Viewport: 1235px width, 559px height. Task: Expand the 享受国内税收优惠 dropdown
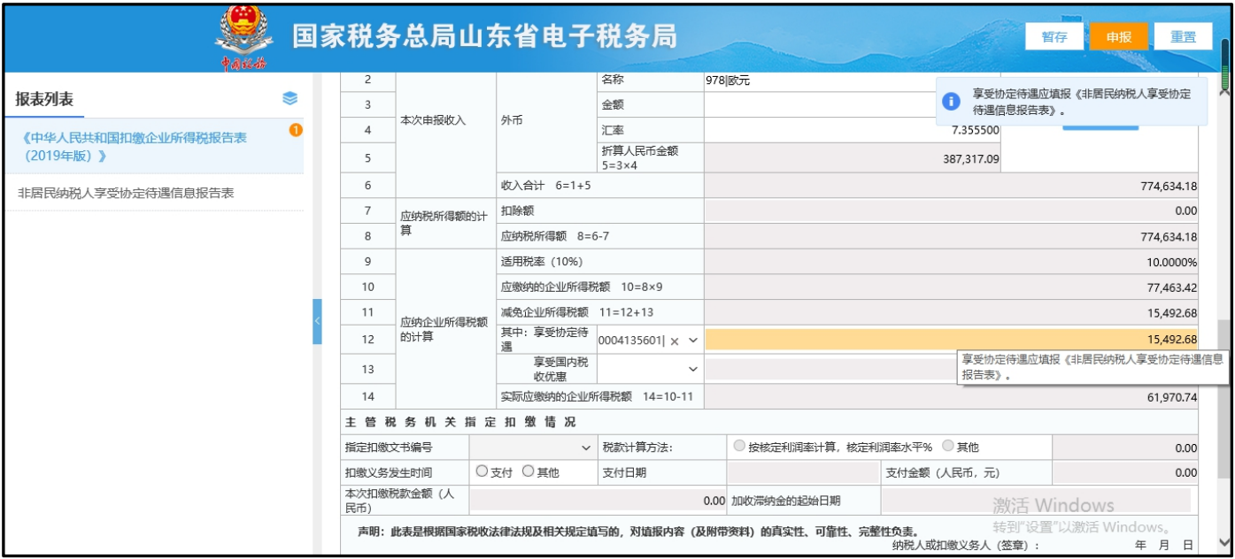(x=693, y=369)
